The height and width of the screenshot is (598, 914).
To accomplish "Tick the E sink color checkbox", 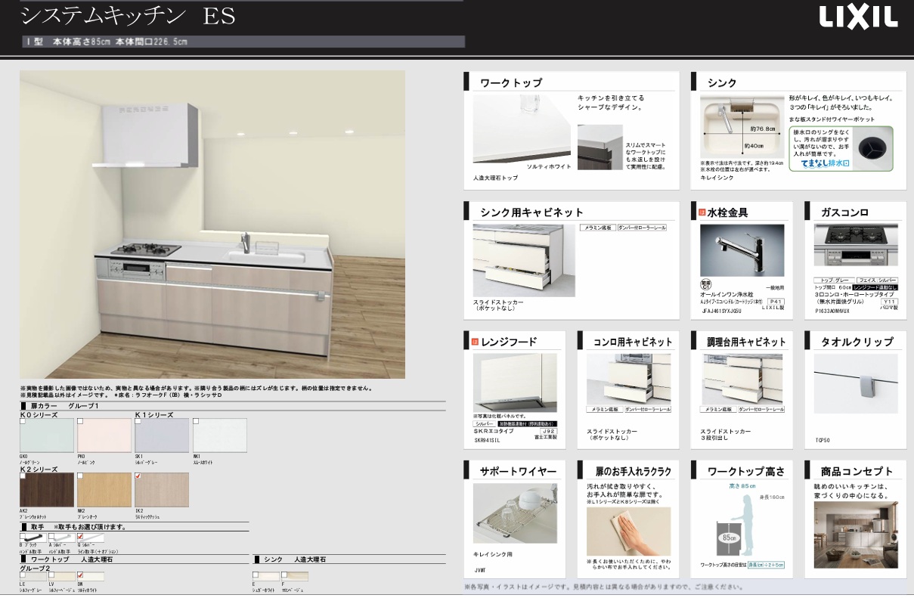I will click(x=256, y=575).
